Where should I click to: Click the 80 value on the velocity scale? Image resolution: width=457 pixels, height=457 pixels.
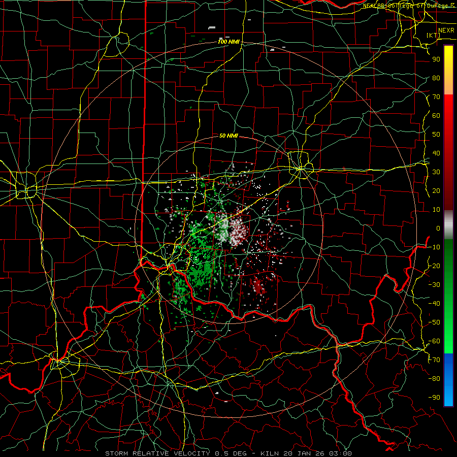[x=436, y=78]
